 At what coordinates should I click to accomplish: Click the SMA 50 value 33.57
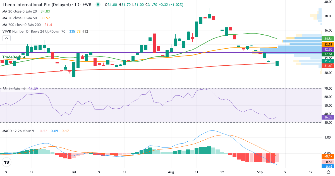point(45,18)
